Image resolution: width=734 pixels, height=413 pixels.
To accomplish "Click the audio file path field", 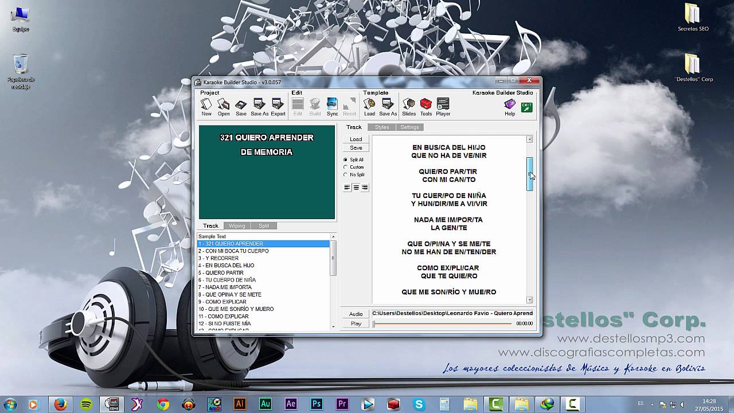I will [x=452, y=313].
